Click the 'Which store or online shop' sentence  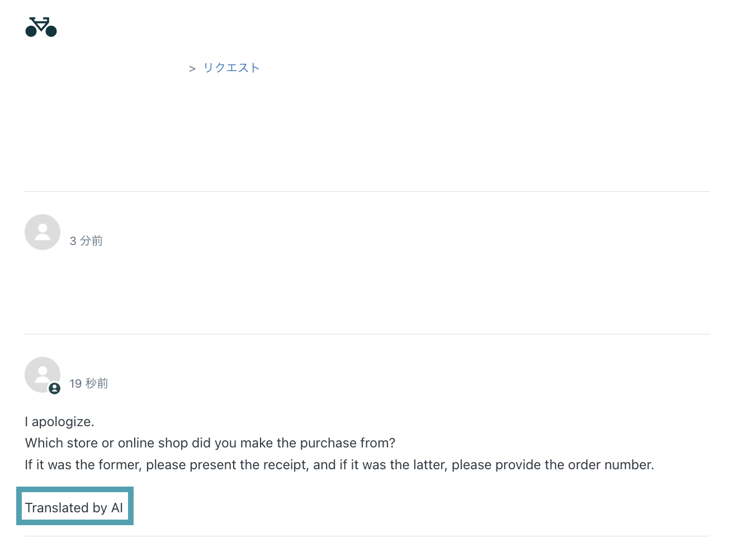(210, 443)
